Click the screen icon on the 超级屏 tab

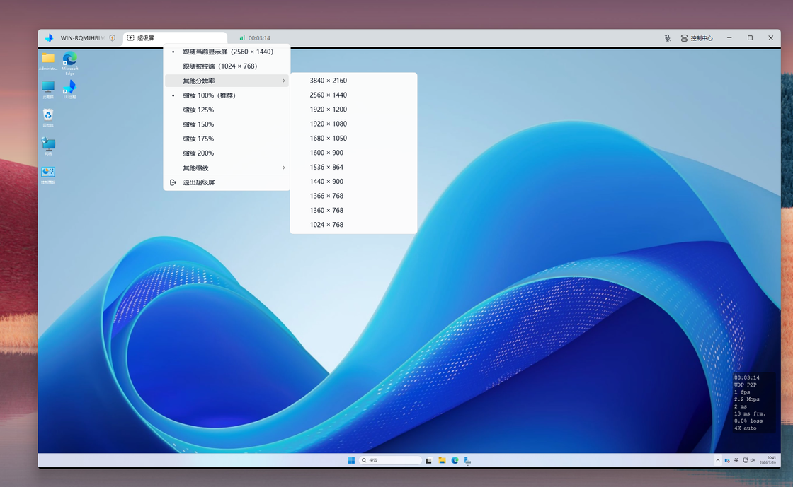pos(130,38)
